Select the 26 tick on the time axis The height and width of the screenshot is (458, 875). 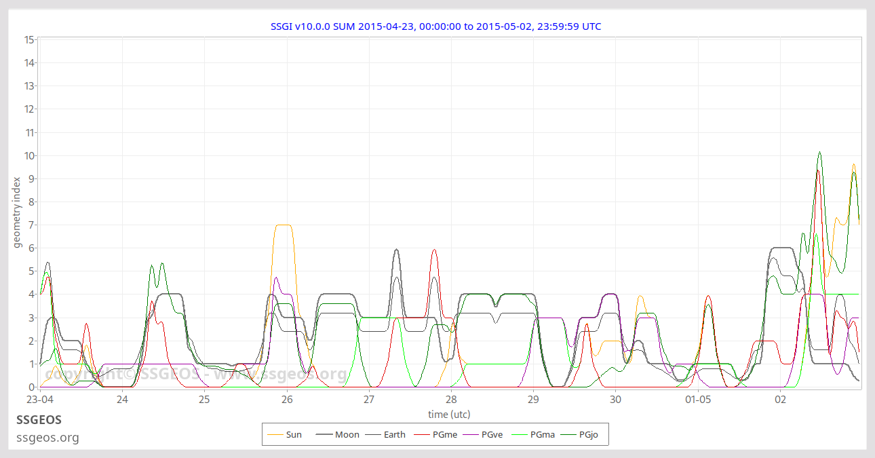point(287,400)
